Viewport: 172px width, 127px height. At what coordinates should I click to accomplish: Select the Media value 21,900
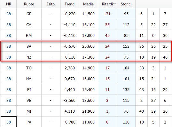pyautogui.click(x=89, y=111)
